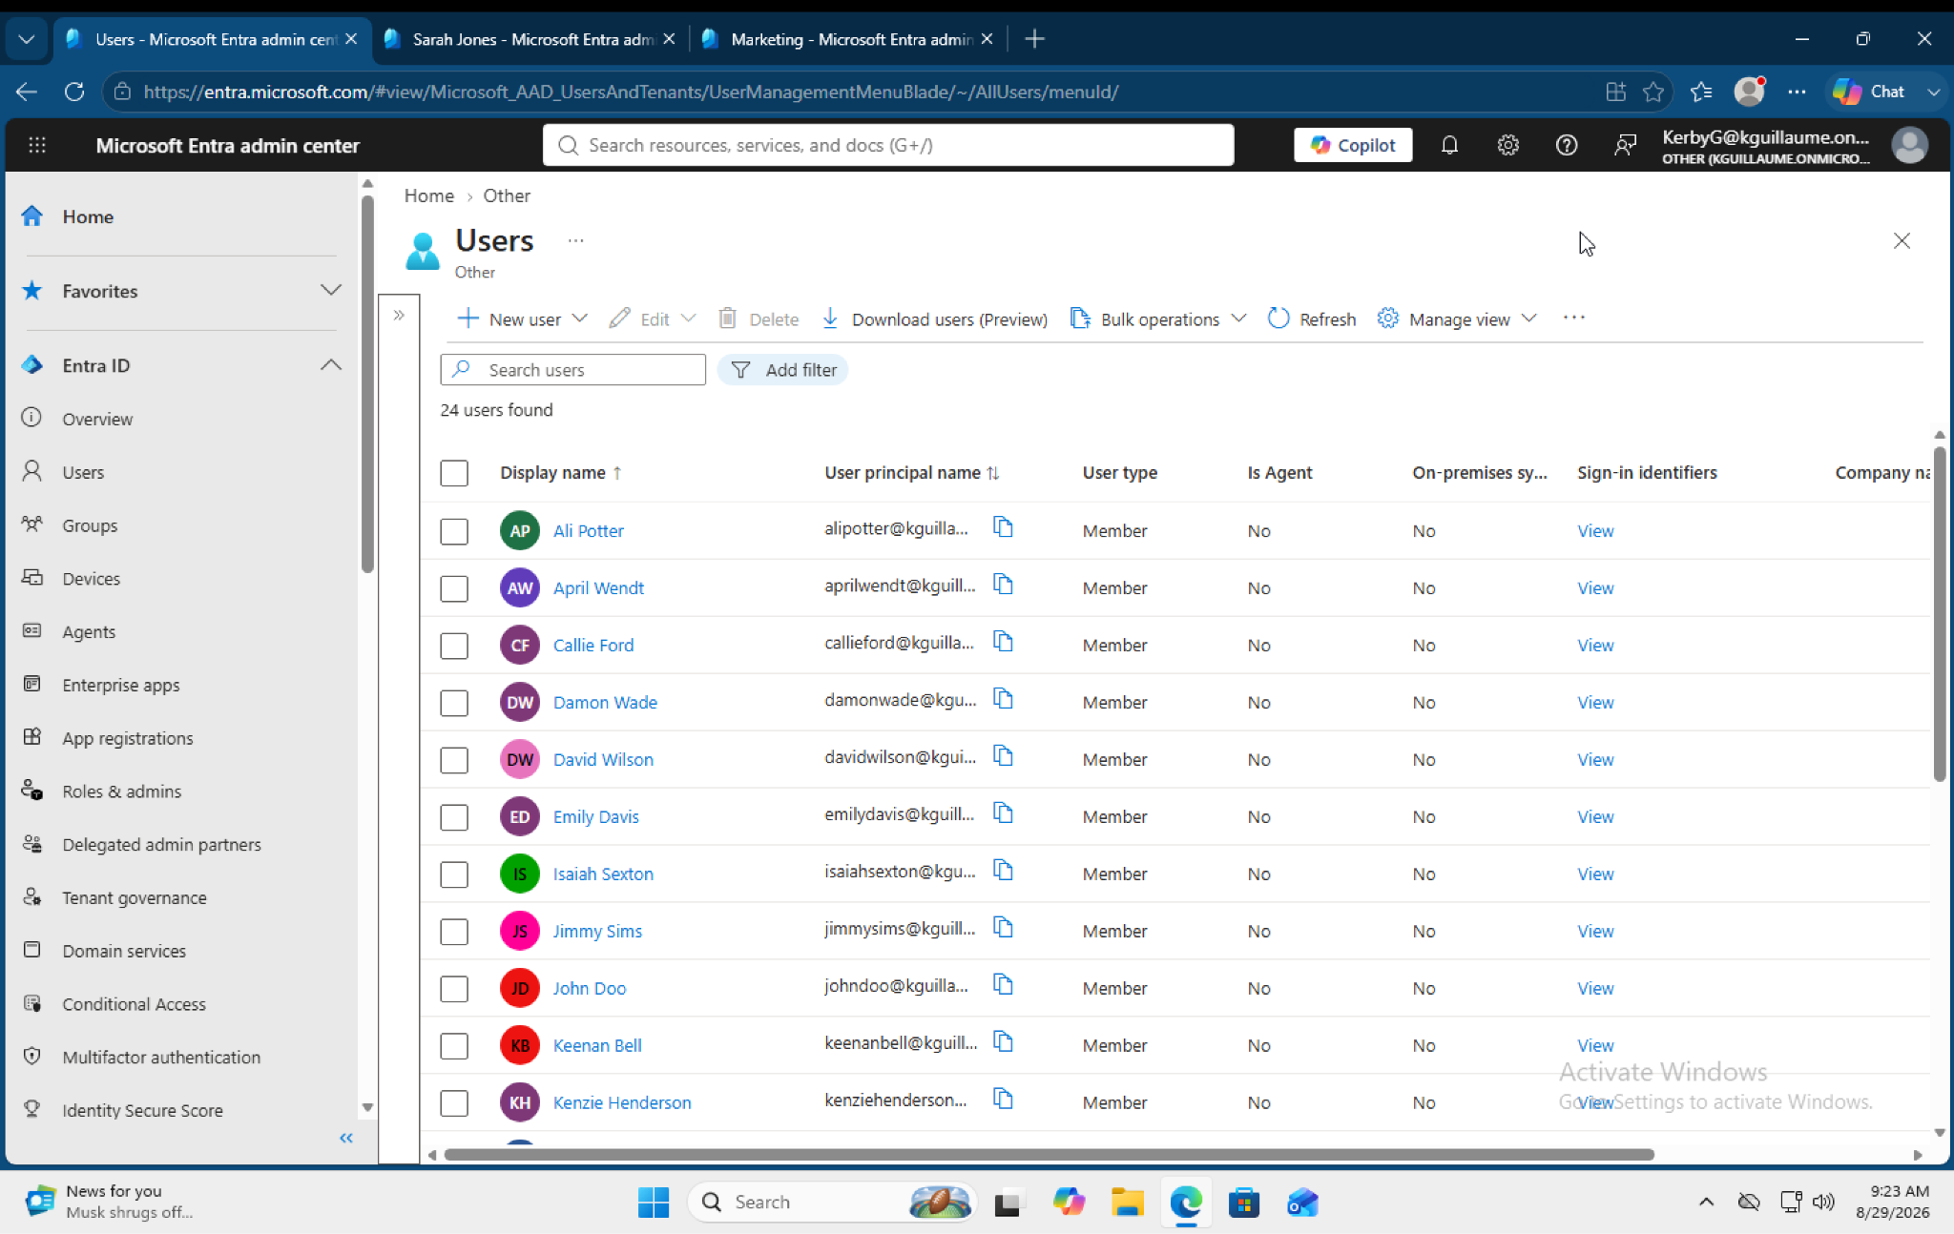Check the box for Ali Potter
1954x1234 pixels.
coord(454,530)
